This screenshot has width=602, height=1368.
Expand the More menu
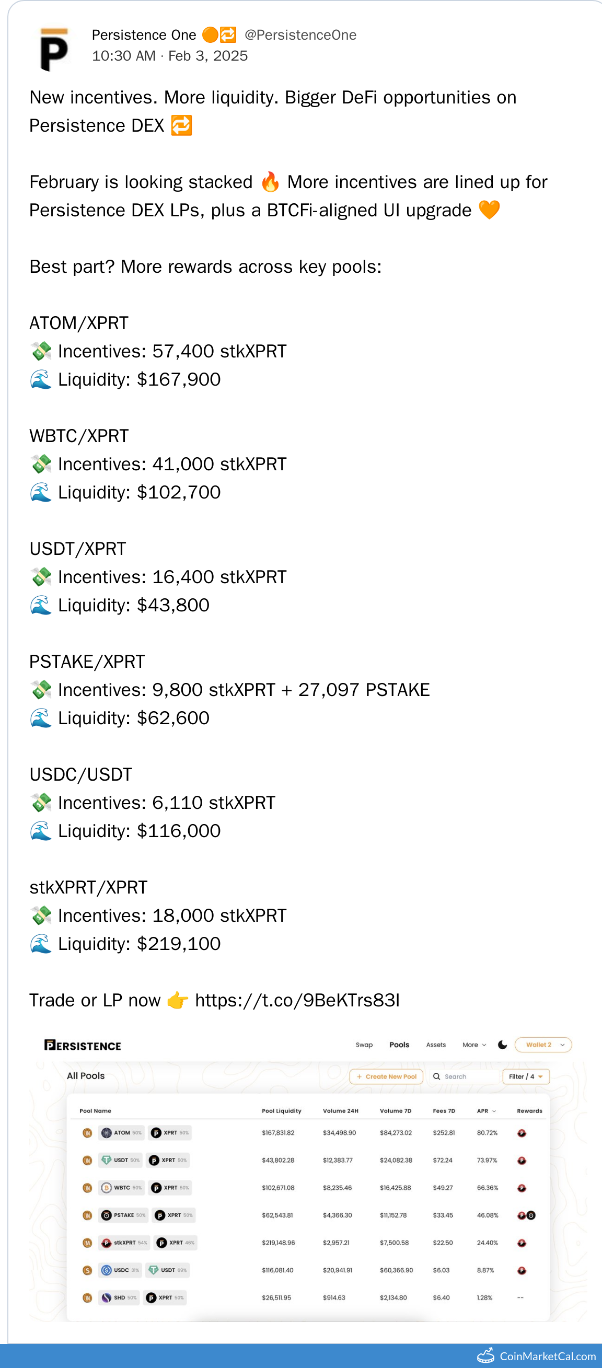pyautogui.click(x=473, y=1045)
